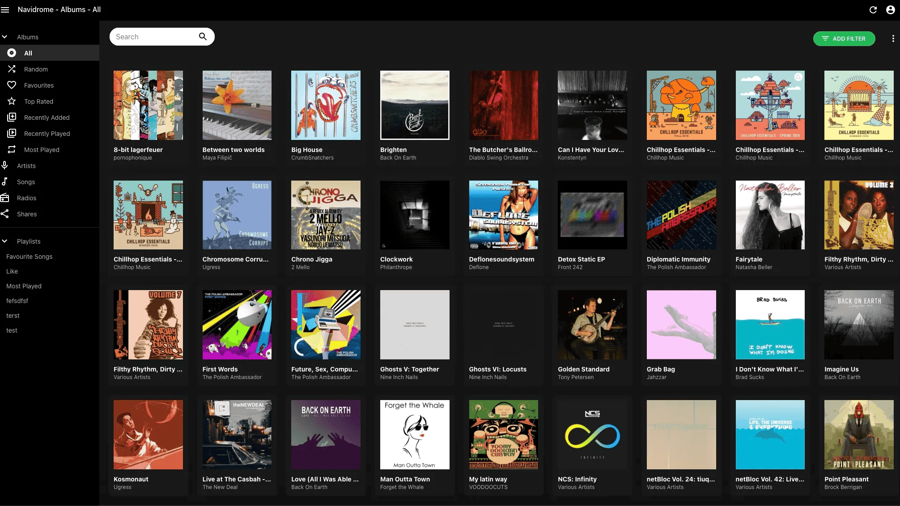900x506 pixels.
Task: Click artist name Nine Inch Nails under Ghosts V
Action: coord(399,377)
